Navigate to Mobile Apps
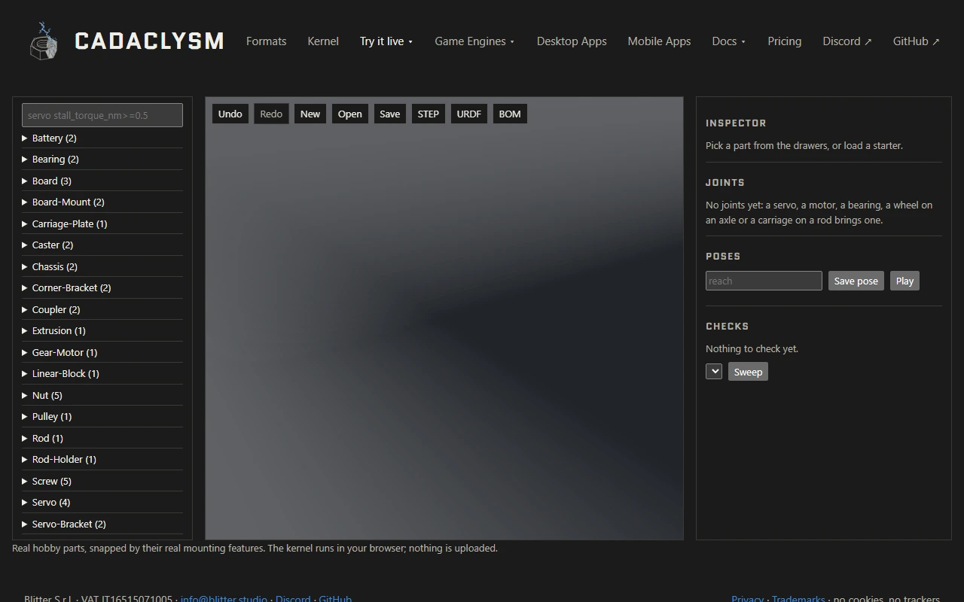Viewport: 964px width, 602px height. coord(659,41)
